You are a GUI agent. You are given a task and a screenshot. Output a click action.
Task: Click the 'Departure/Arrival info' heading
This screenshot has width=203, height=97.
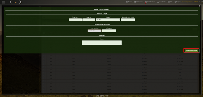point(102,24)
